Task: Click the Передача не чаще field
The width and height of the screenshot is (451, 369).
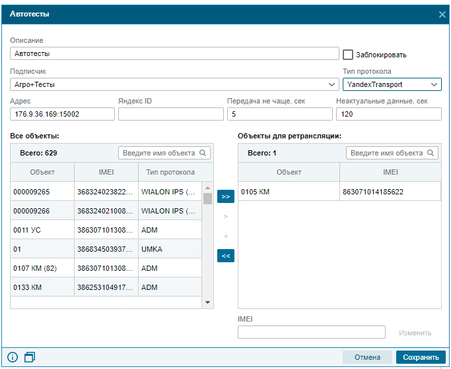Action: click(280, 114)
